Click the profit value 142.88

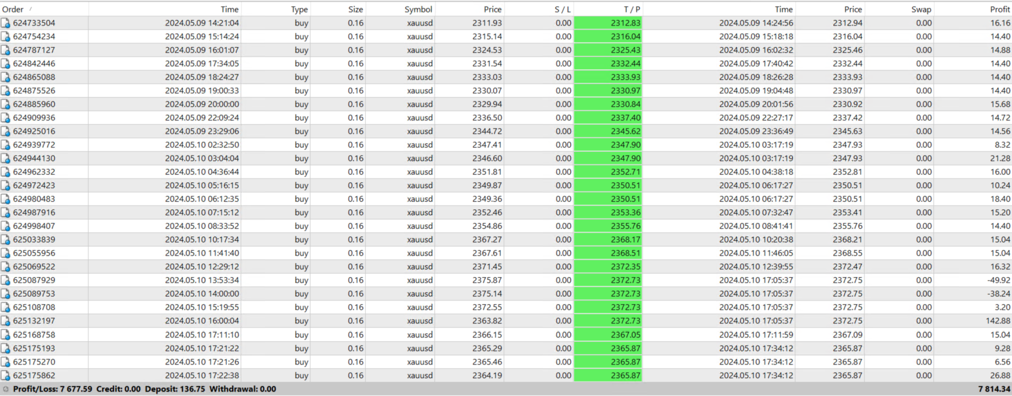tap(998, 321)
